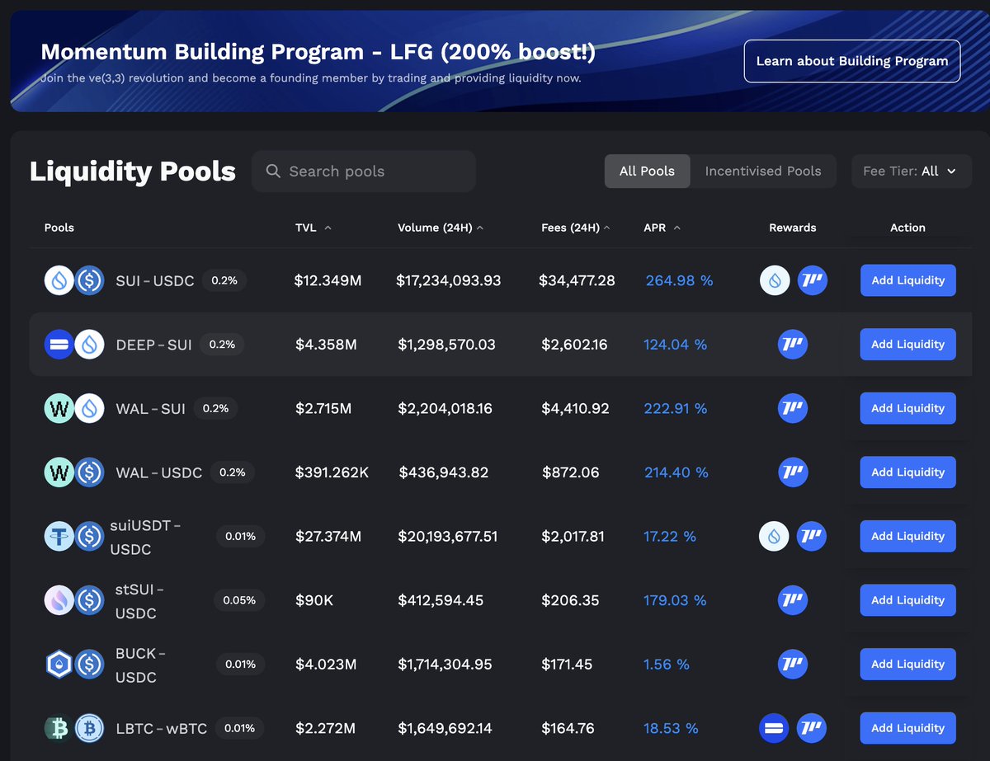Add Liquidity to the LBTC-wBTC pool

click(x=907, y=728)
